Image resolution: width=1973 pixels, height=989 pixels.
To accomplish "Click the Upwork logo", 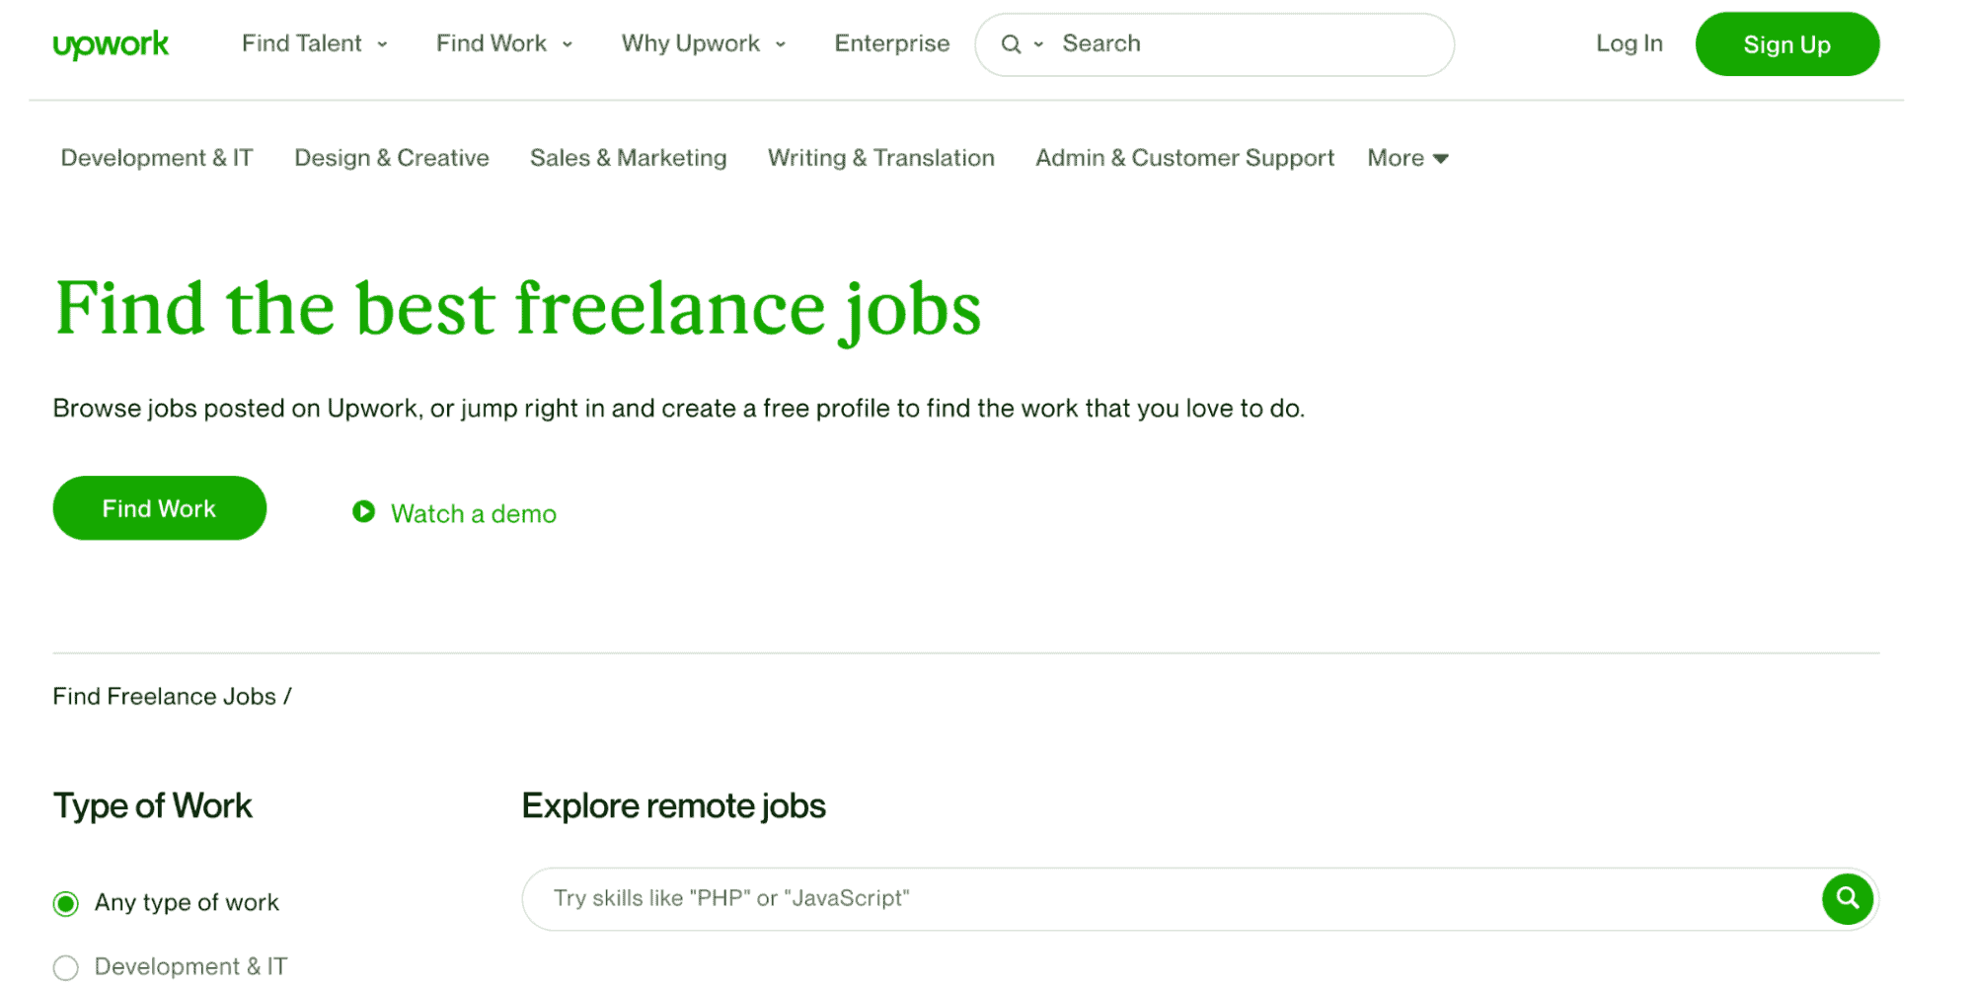I will coord(110,43).
